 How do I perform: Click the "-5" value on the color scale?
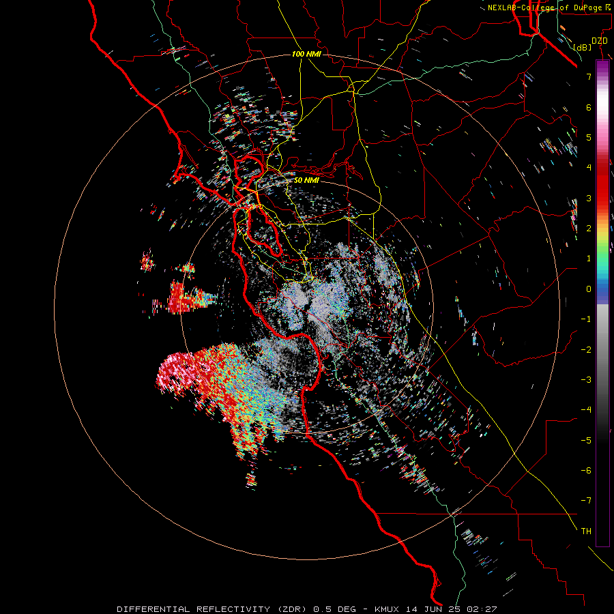coord(586,441)
